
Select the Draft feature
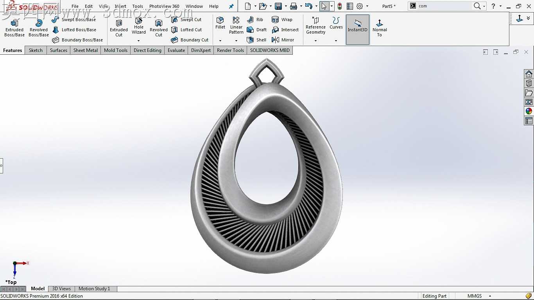coord(257,30)
